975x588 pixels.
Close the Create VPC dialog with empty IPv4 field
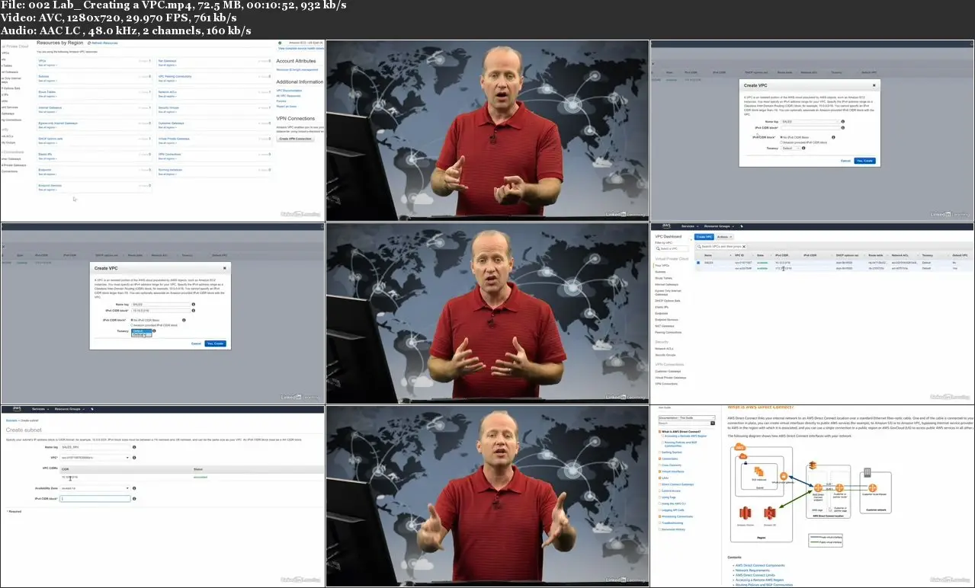point(874,85)
